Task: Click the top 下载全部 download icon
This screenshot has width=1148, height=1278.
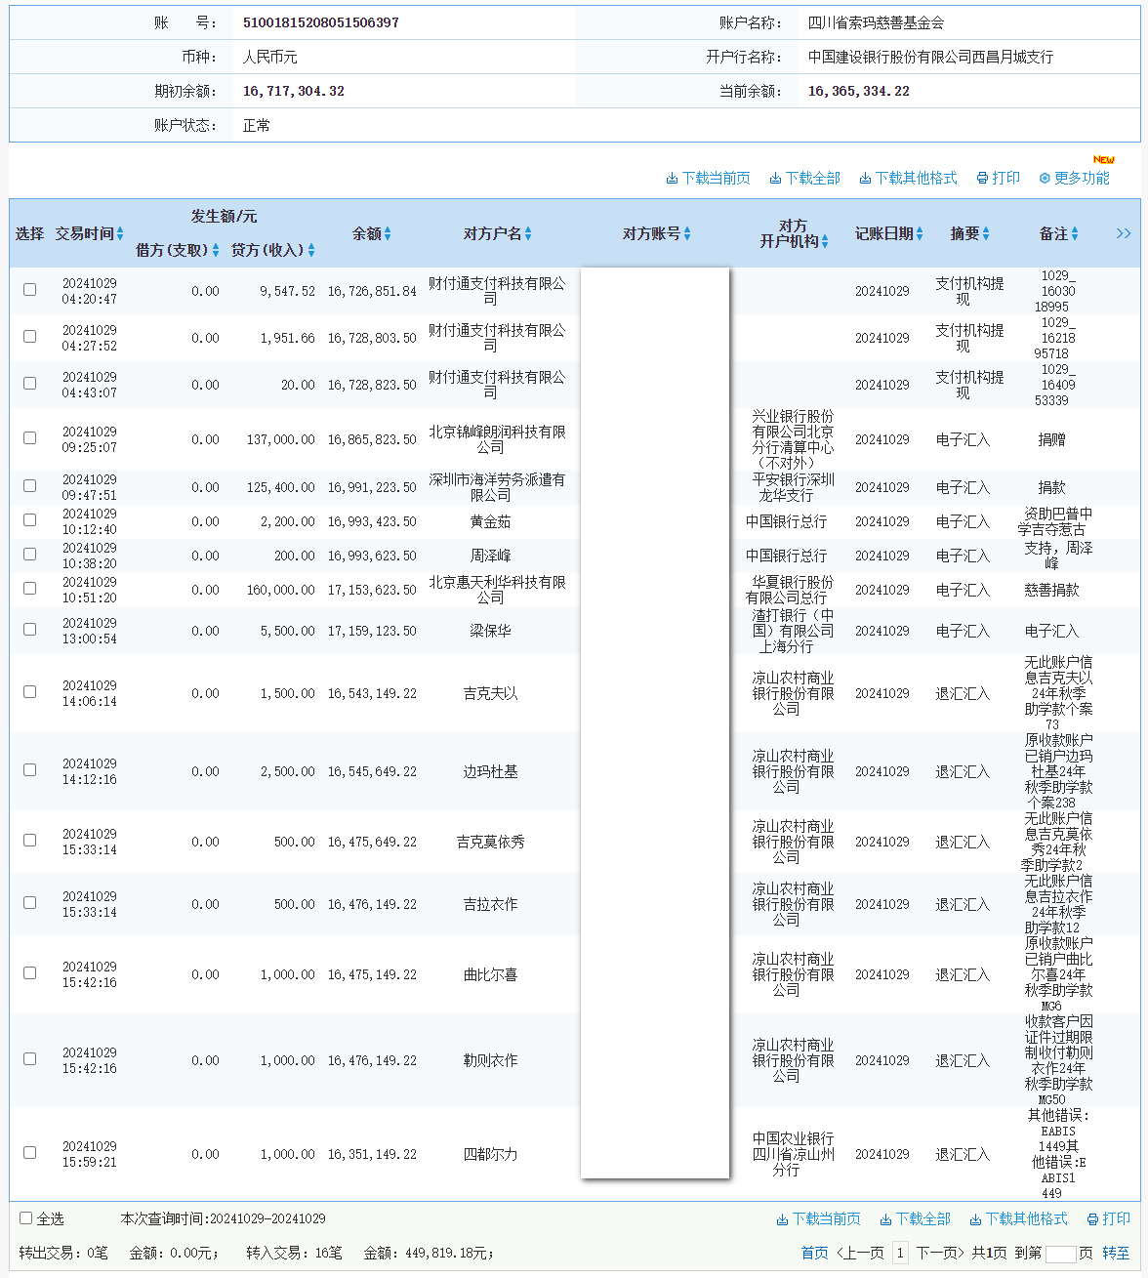Action: coord(775,179)
